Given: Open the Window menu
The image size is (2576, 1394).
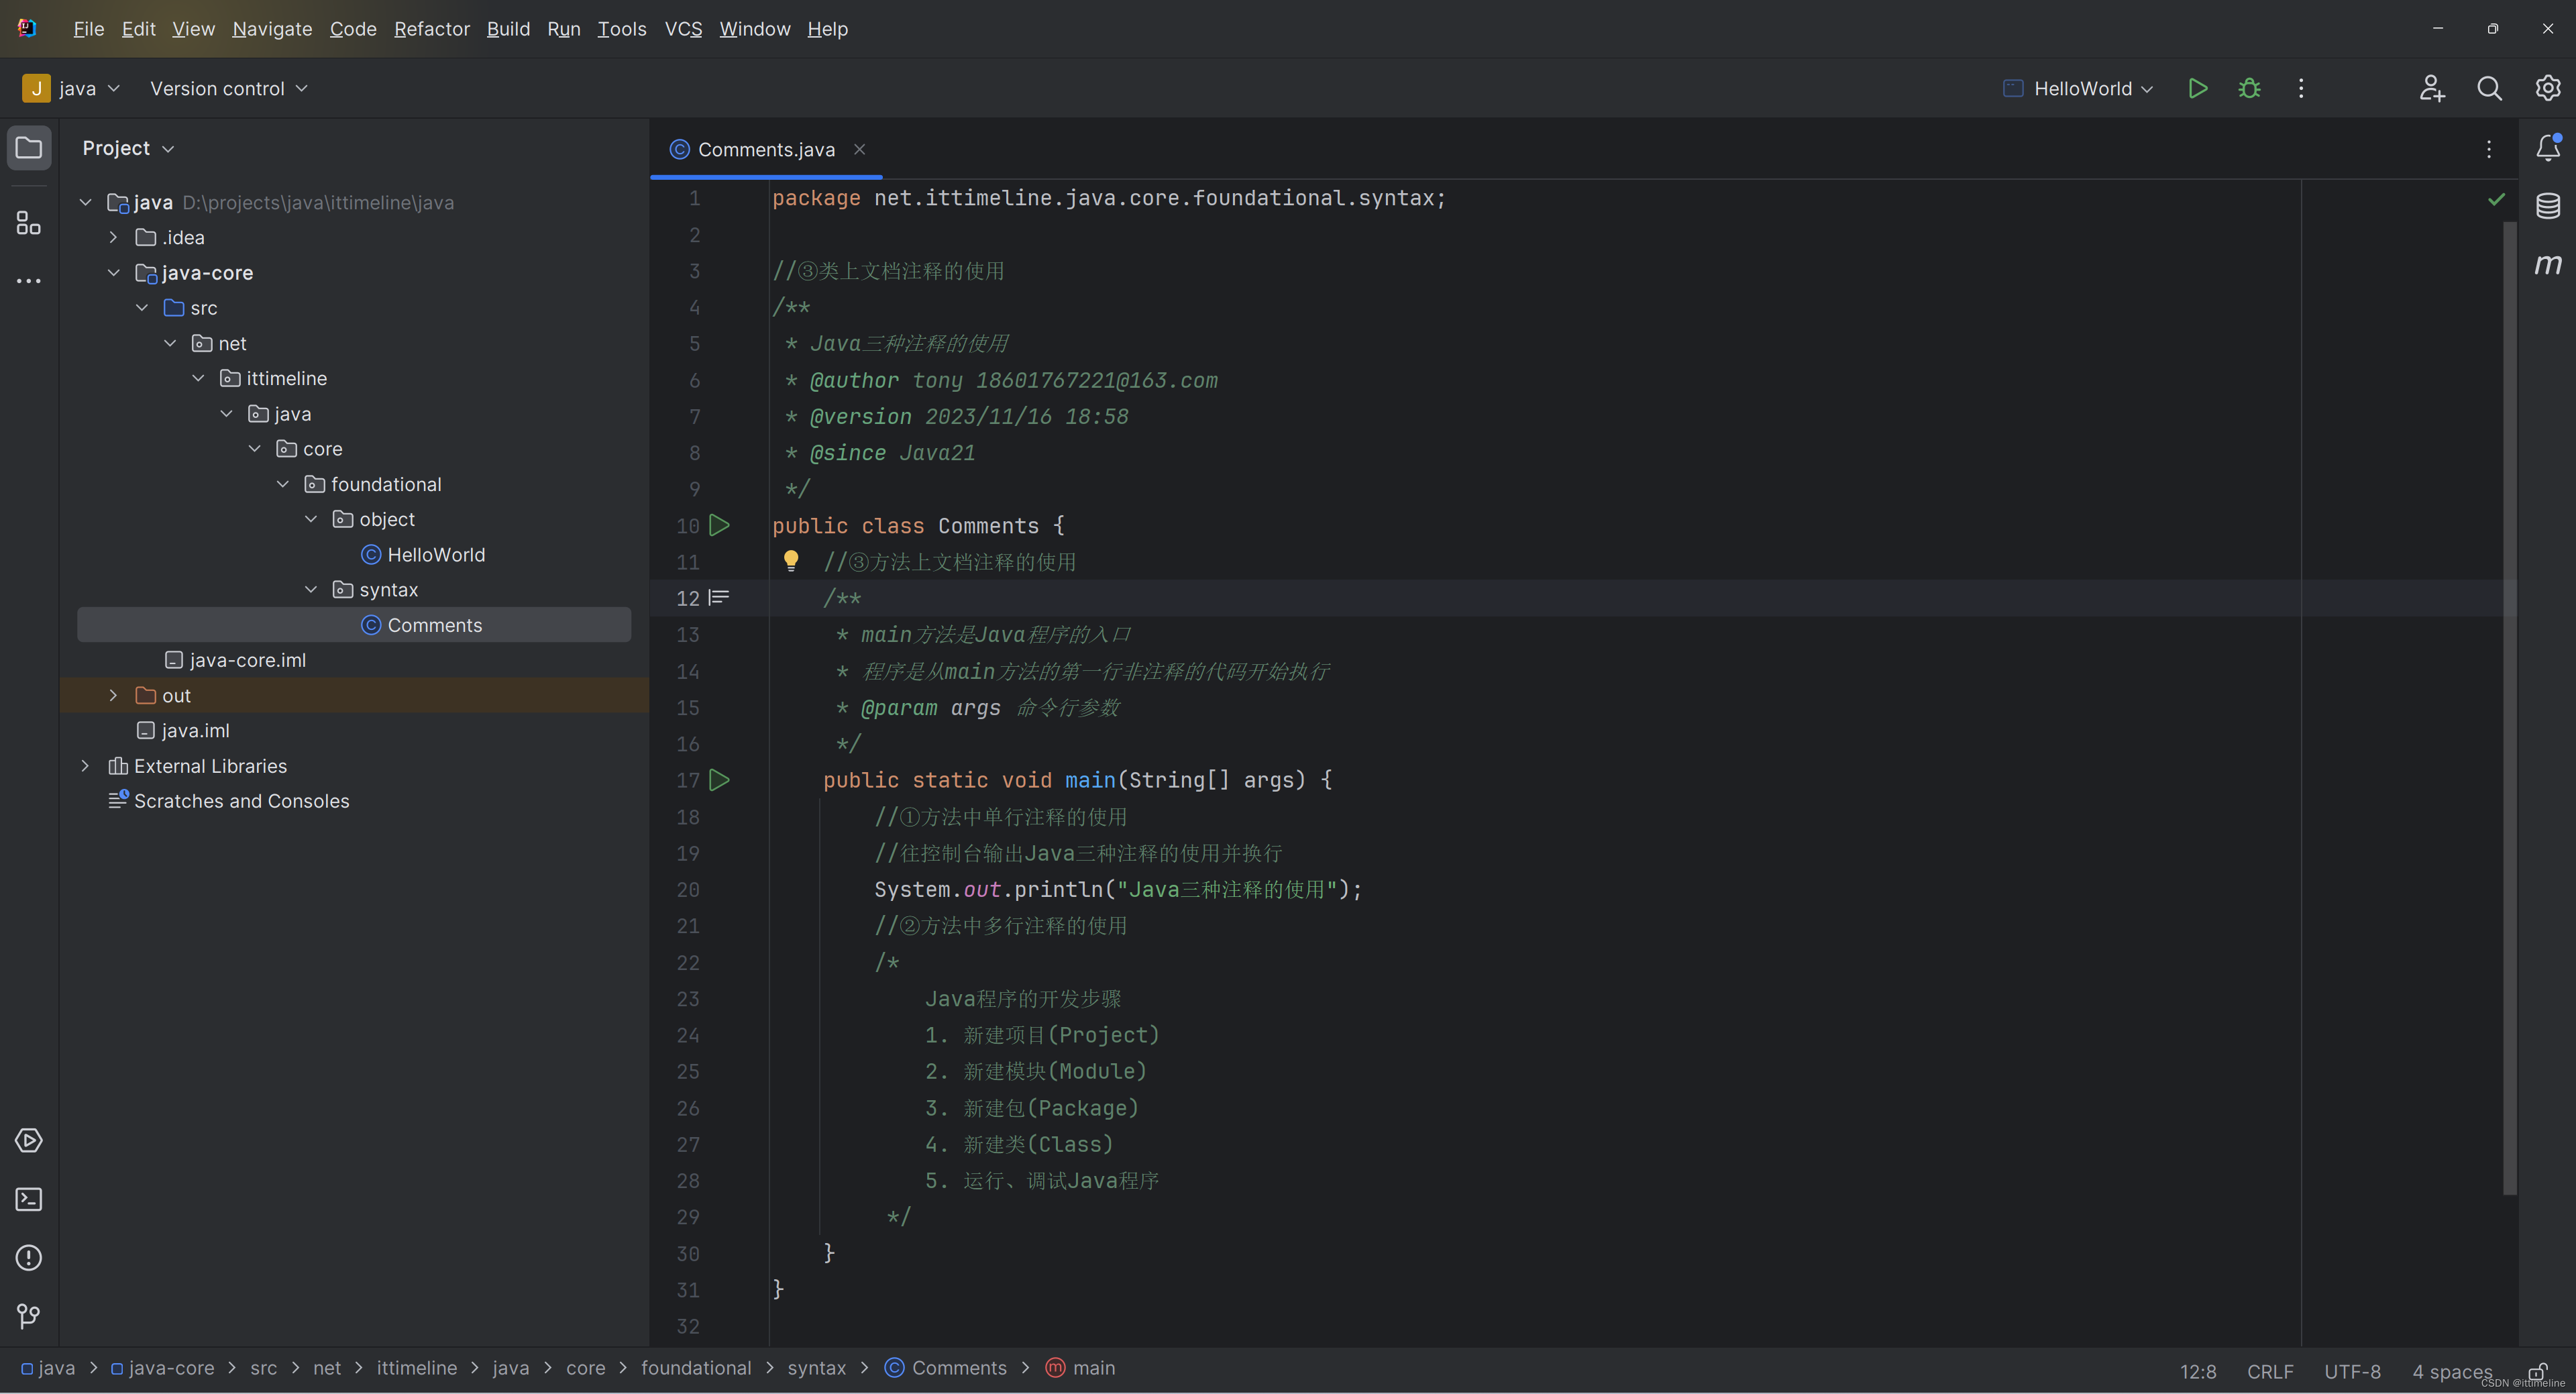Looking at the screenshot, I should click(x=755, y=29).
